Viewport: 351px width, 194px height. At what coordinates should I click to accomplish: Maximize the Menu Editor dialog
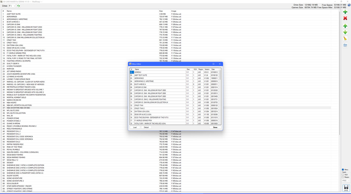tap(213, 64)
